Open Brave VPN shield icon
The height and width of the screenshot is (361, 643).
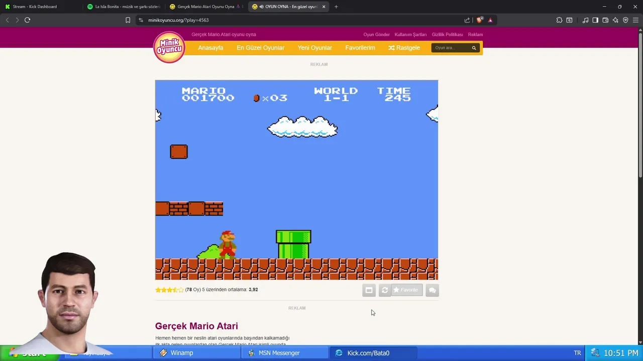625,20
